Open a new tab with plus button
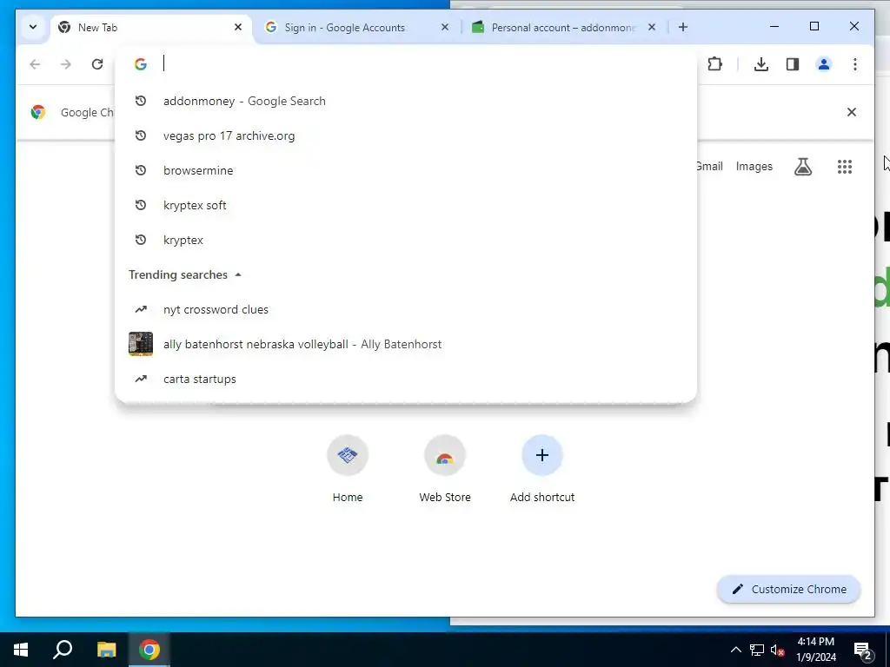 tap(683, 27)
